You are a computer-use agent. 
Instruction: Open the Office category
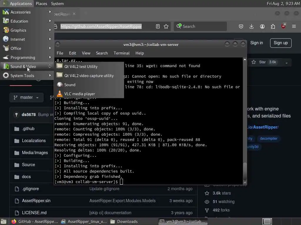pos(27,48)
